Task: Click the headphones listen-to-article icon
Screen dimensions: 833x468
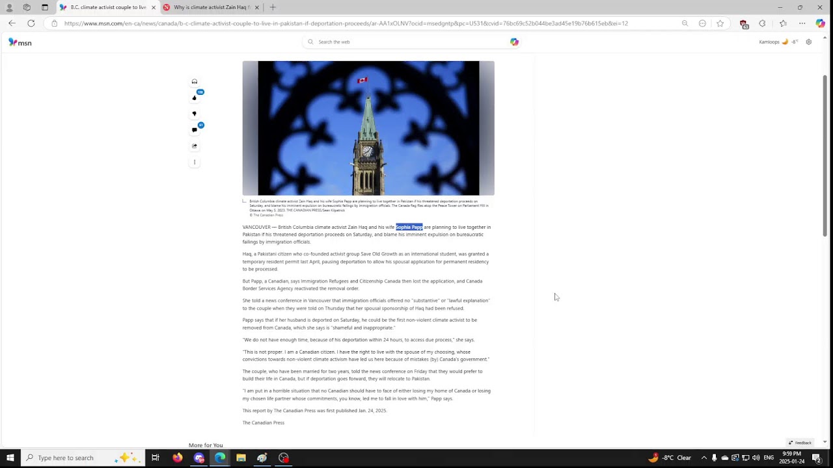Action: [x=194, y=82]
